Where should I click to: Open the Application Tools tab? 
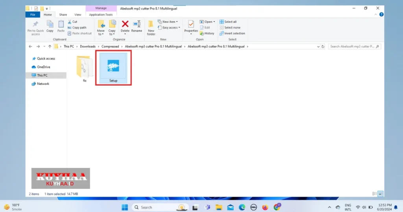point(101,15)
